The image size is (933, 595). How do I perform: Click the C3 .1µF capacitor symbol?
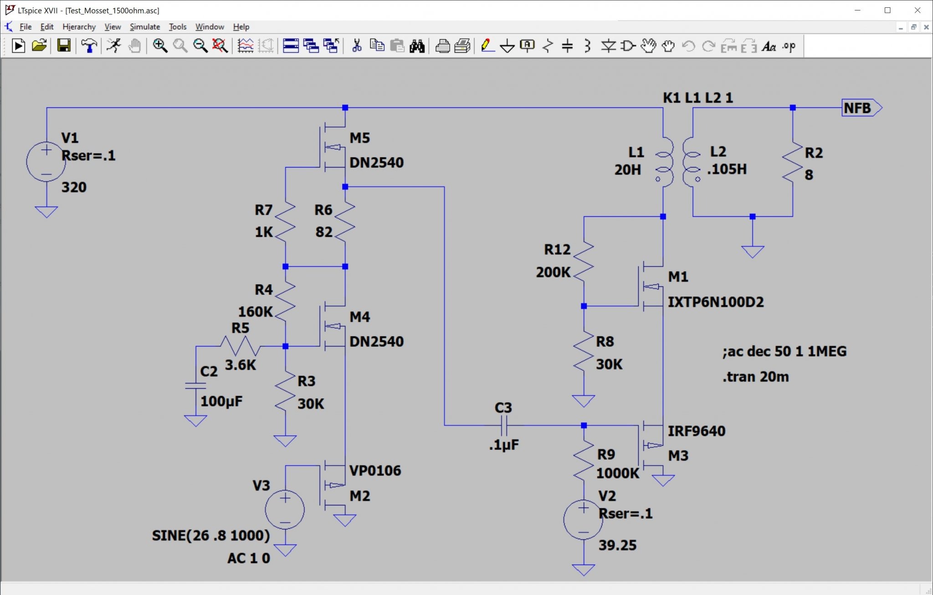[x=504, y=426]
